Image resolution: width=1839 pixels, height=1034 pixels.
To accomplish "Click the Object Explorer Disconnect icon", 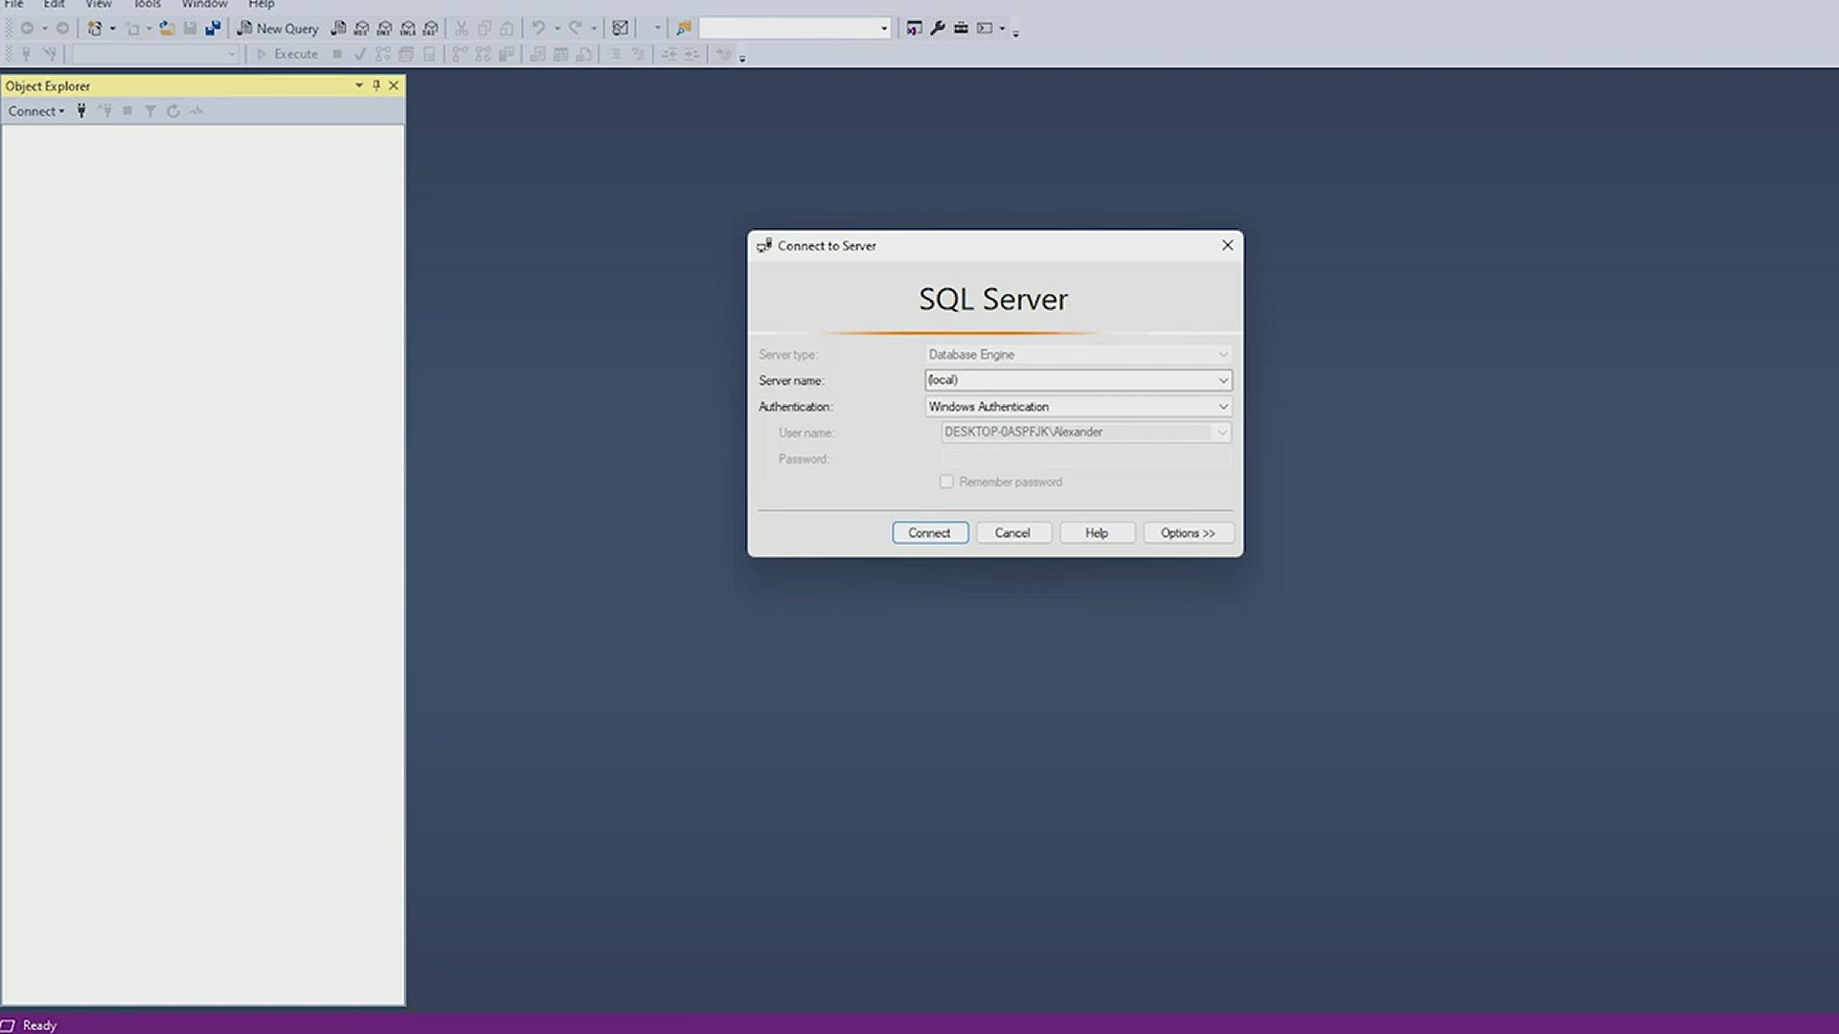I will click(104, 111).
